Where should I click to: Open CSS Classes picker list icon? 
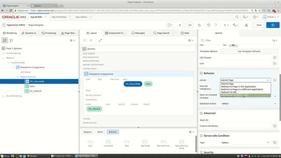pyautogui.click(x=275, y=57)
